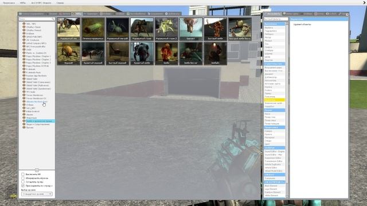
Task: Click the icon beside Poppy Playtime: Chapter 1
Action: tap(24, 56)
